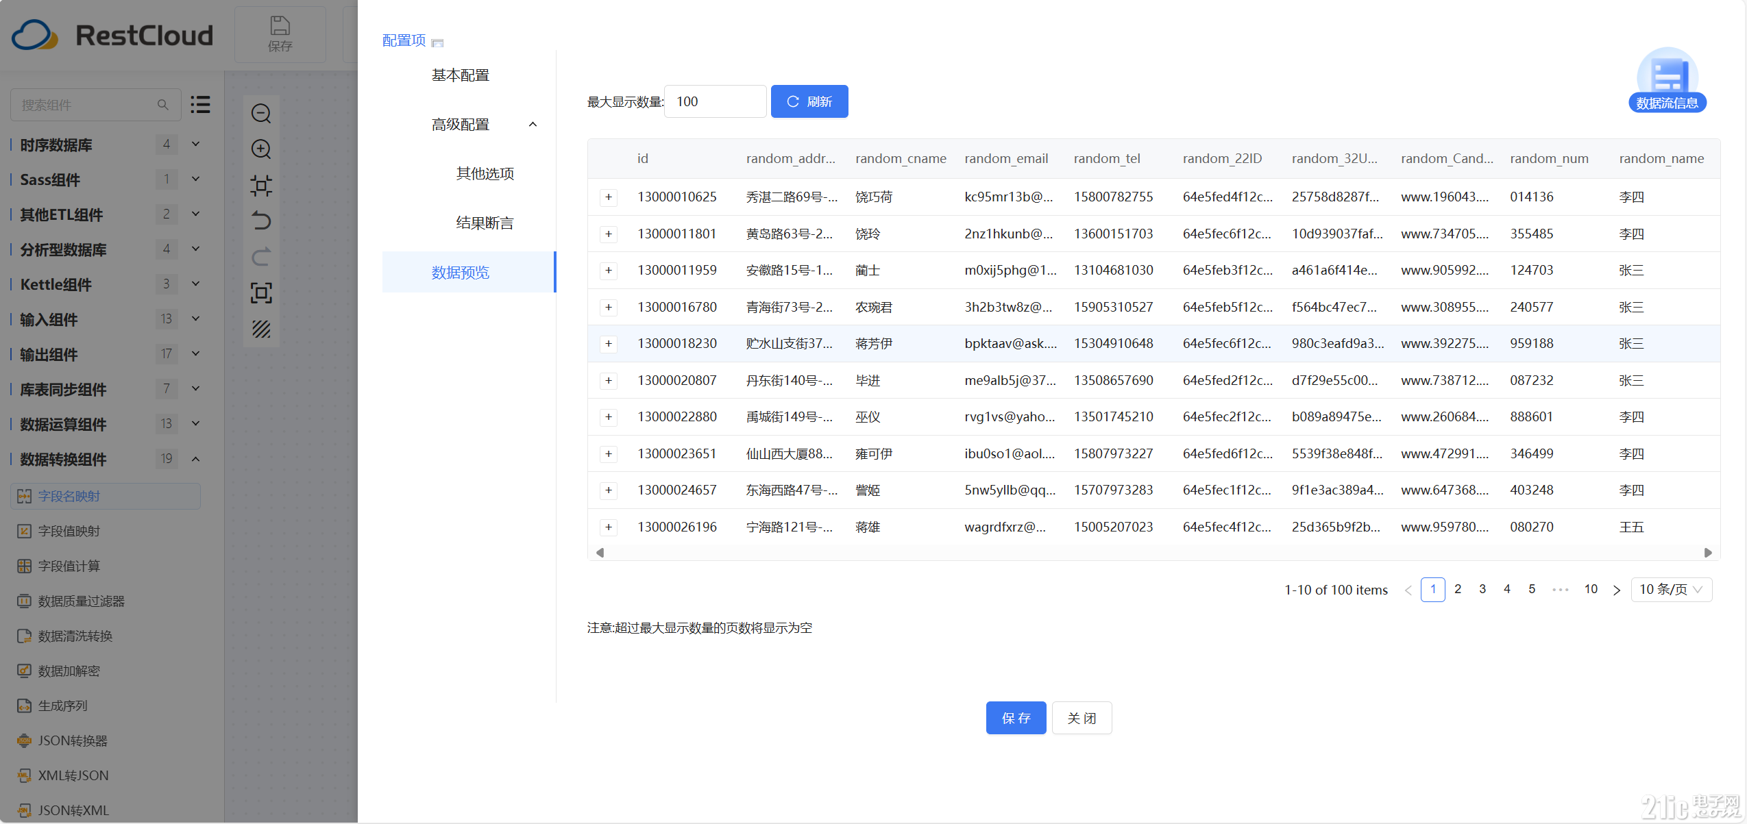Image resolution: width=1747 pixels, height=824 pixels.
Task: Select the 字段名映射 component
Action: point(106,496)
